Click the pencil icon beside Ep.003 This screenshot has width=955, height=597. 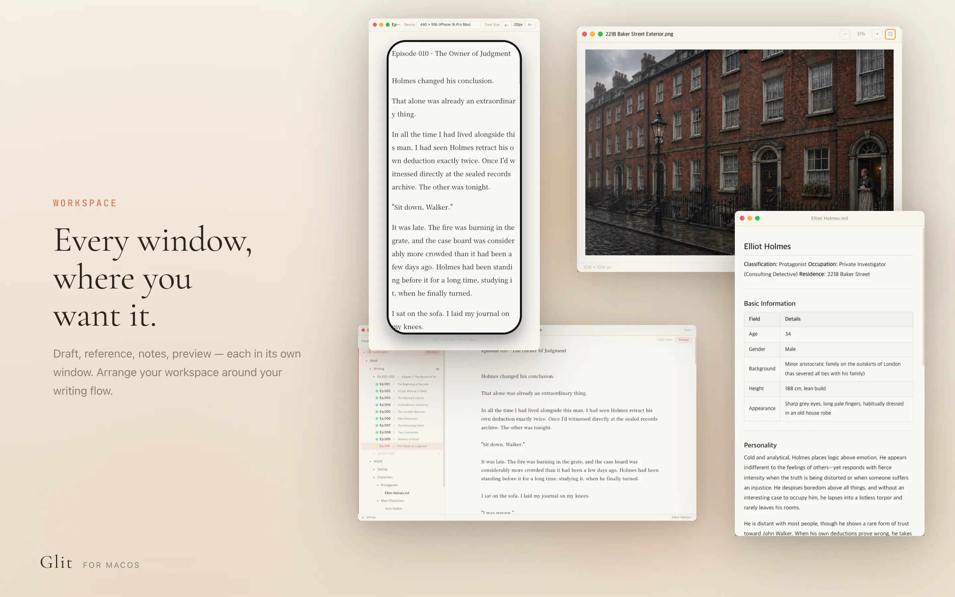(x=394, y=398)
